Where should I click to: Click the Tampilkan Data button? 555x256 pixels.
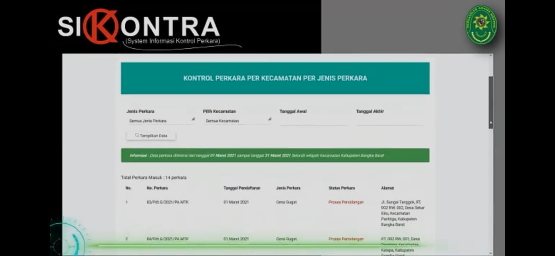point(151,136)
